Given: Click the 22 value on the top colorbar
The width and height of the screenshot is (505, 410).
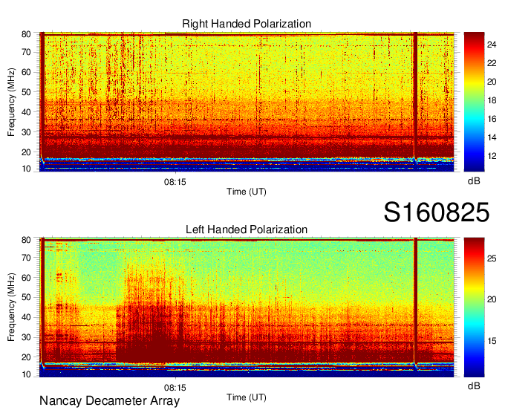Looking at the screenshot, I should (492, 63).
